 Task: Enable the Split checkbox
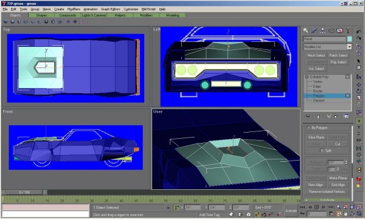tap(322, 150)
